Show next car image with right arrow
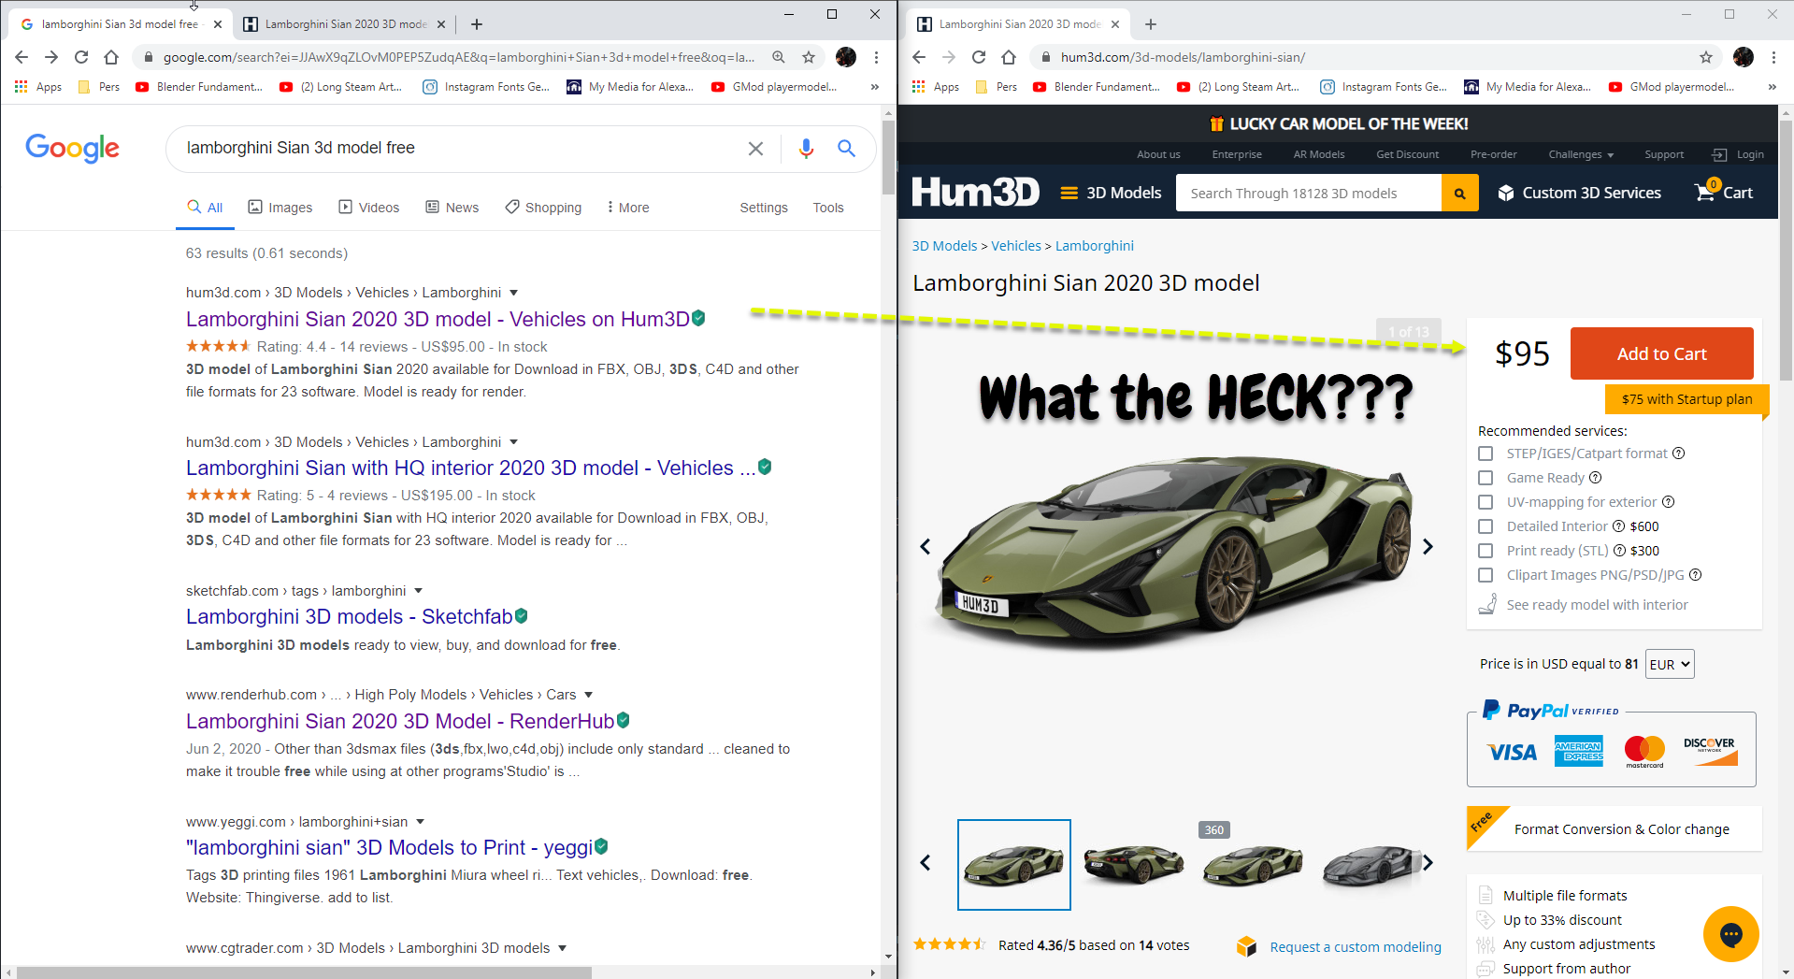 tap(1428, 546)
